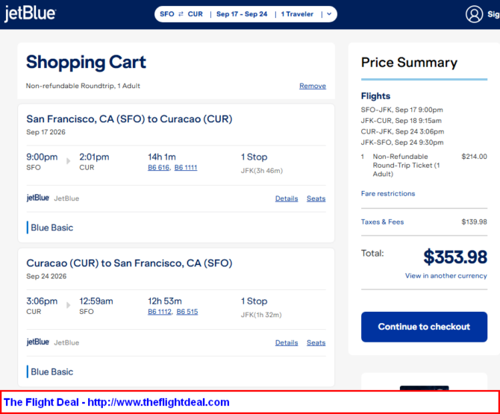Expand the trip search dropdown chevron
The width and height of the screenshot is (500, 414).
coord(329,14)
